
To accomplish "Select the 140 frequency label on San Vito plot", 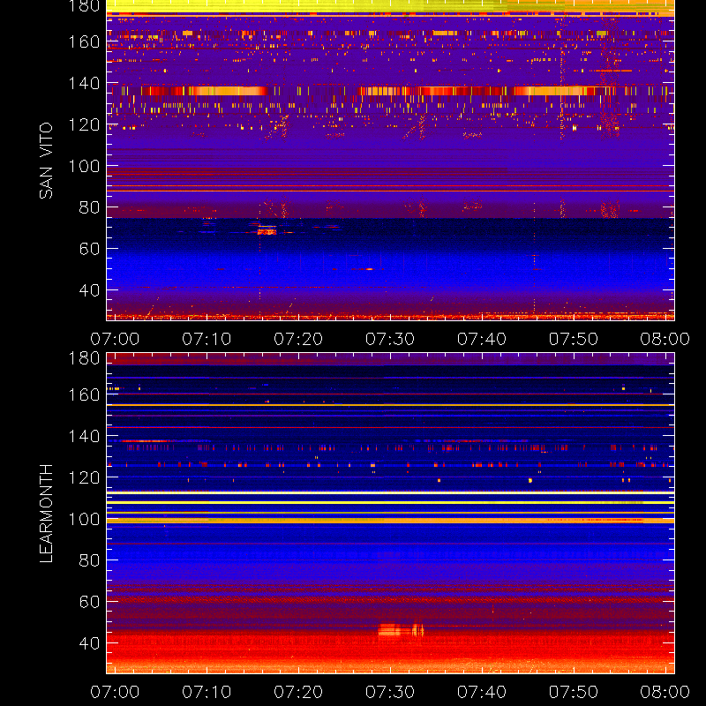I will [x=84, y=83].
